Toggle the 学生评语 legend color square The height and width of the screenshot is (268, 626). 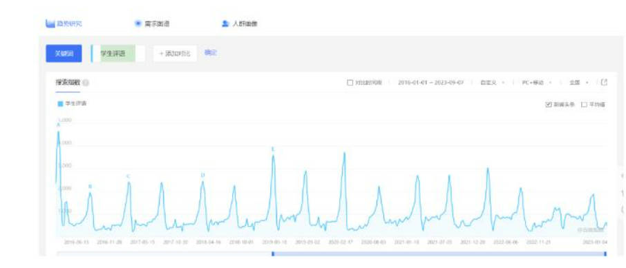coord(60,103)
